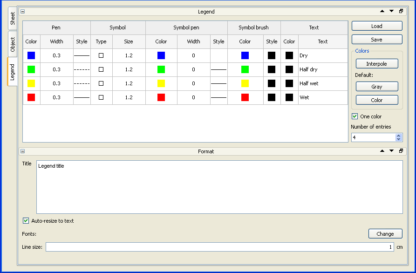Screen dimensions: 416x273
Task: Open the Object tab
Action: (x=13, y=44)
